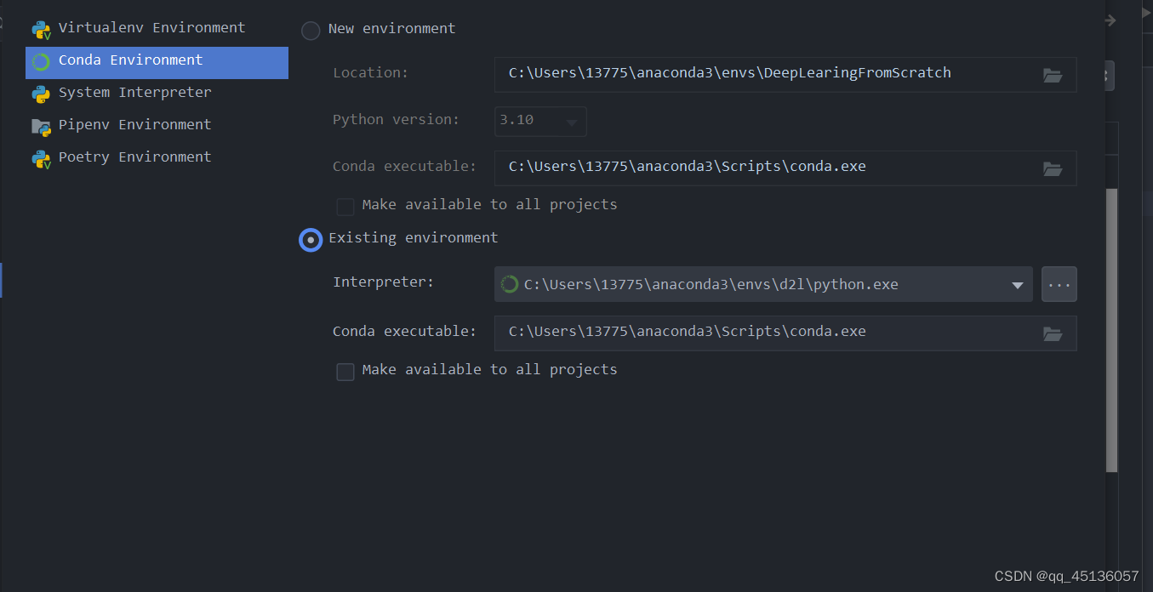
Task: Select the Existing environment radio button
Action: 311,240
